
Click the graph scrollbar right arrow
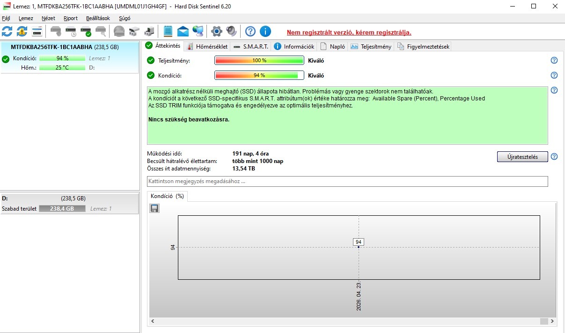(x=553, y=321)
